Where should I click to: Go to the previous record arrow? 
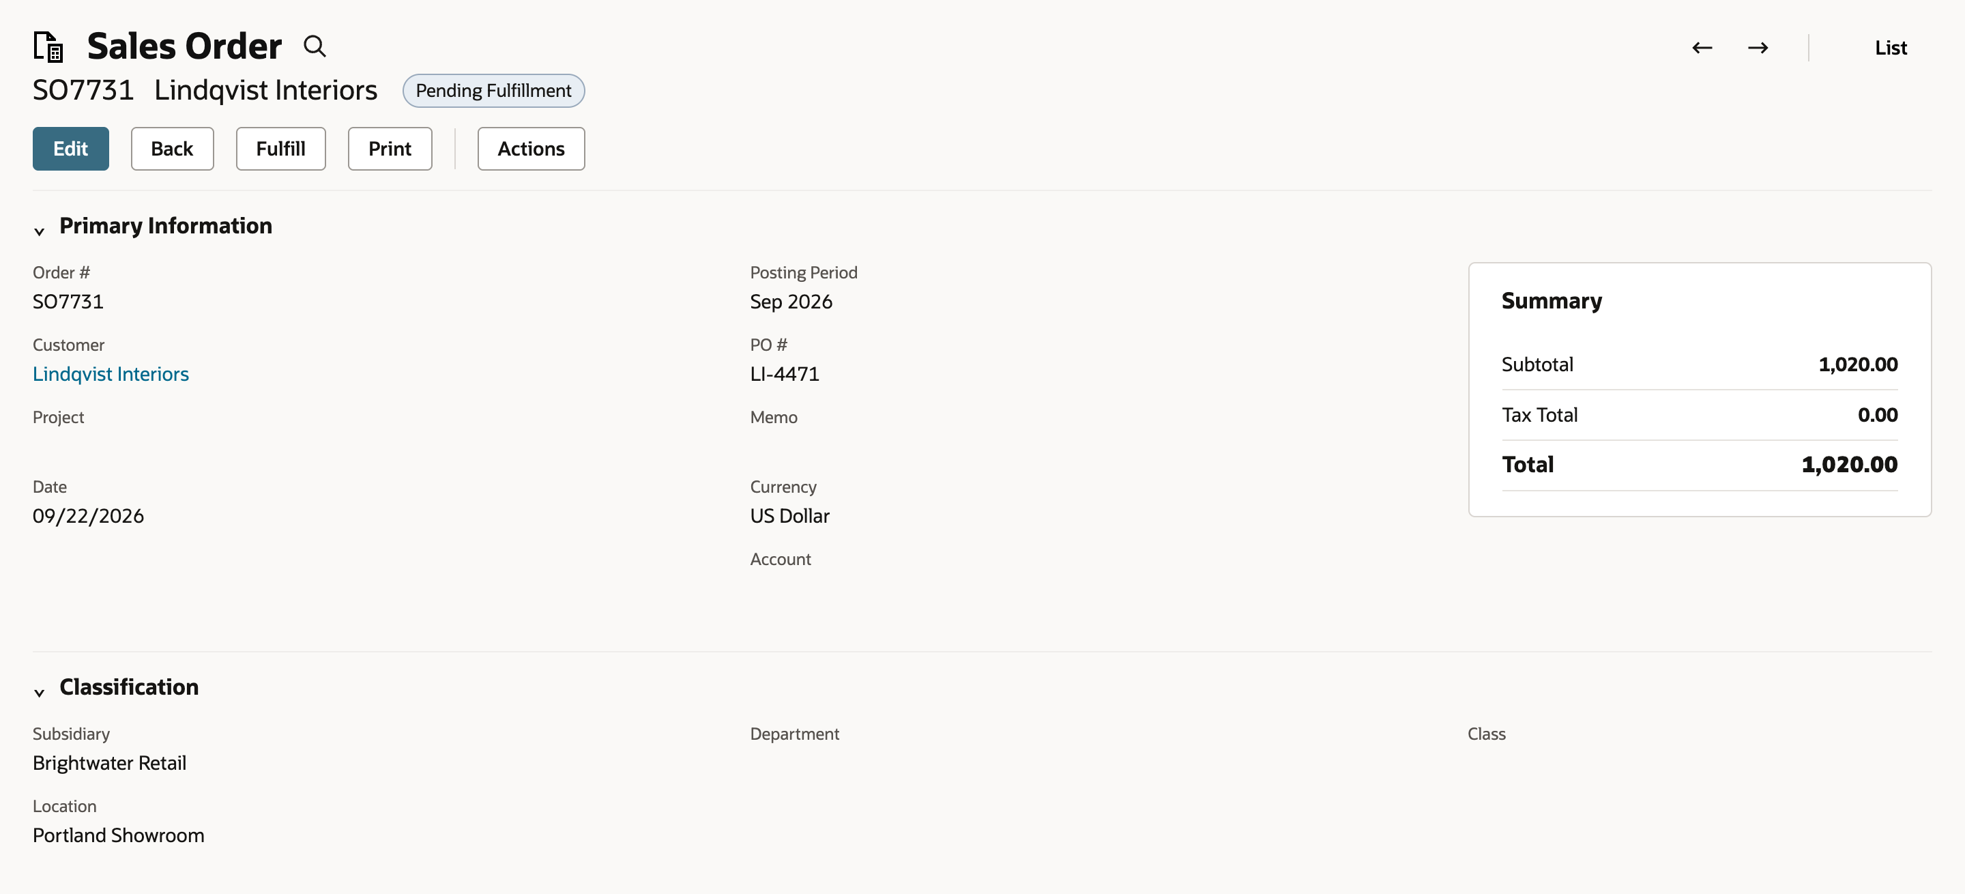1702,47
